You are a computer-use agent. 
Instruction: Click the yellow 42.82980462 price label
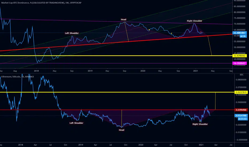click(x=240, y=56)
